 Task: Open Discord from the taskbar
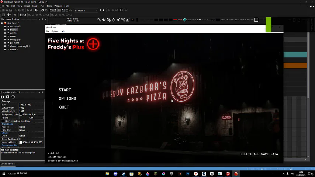pos(115,174)
